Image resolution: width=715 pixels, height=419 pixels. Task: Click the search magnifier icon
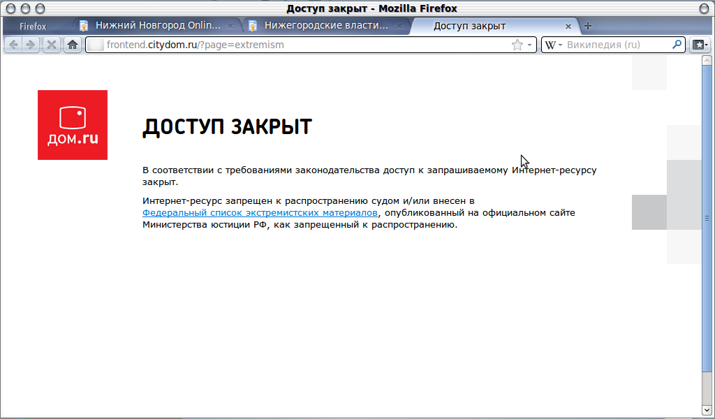click(677, 44)
